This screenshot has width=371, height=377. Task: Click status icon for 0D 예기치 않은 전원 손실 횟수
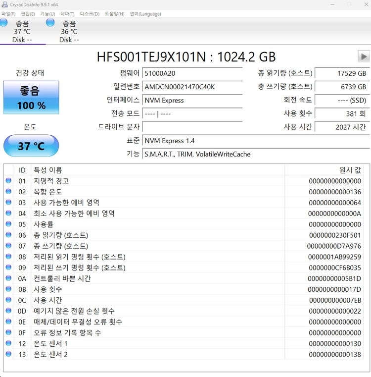pos(8,311)
